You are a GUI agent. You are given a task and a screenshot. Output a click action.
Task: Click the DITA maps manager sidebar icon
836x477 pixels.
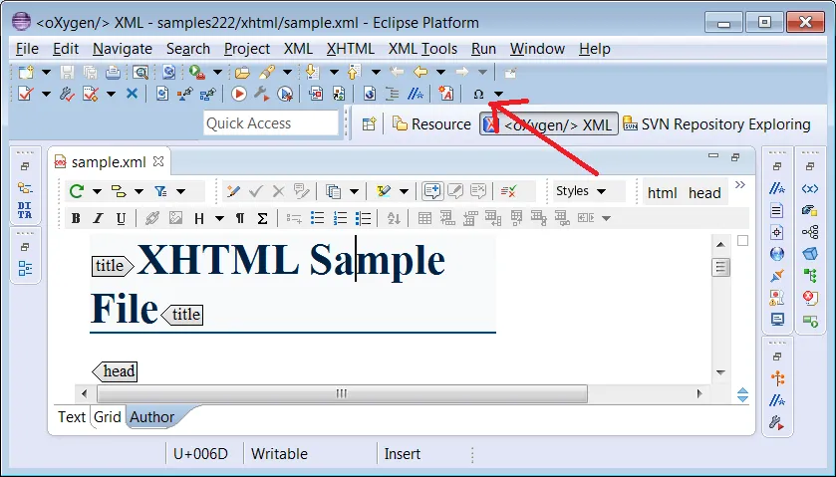click(25, 210)
